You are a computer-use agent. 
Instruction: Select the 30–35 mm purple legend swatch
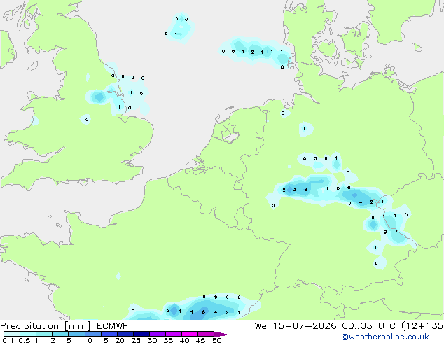point(157,334)
